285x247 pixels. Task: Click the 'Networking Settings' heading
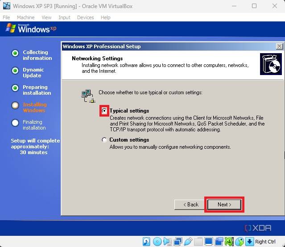(x=97, y=59)
